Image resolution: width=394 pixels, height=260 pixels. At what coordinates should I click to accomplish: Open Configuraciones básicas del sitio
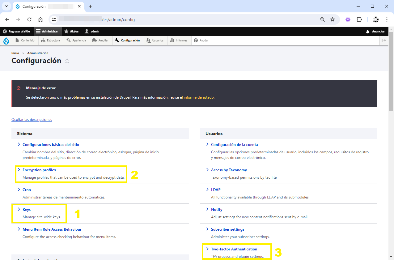point(51,144)
